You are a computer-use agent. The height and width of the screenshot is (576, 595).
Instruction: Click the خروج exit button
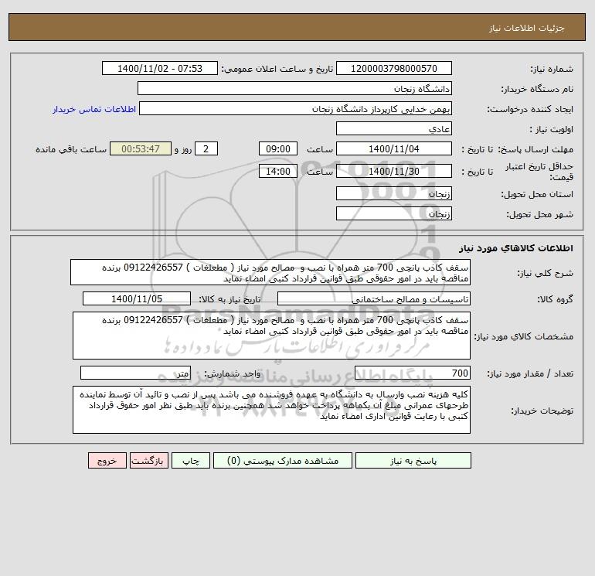click(107, 461)
